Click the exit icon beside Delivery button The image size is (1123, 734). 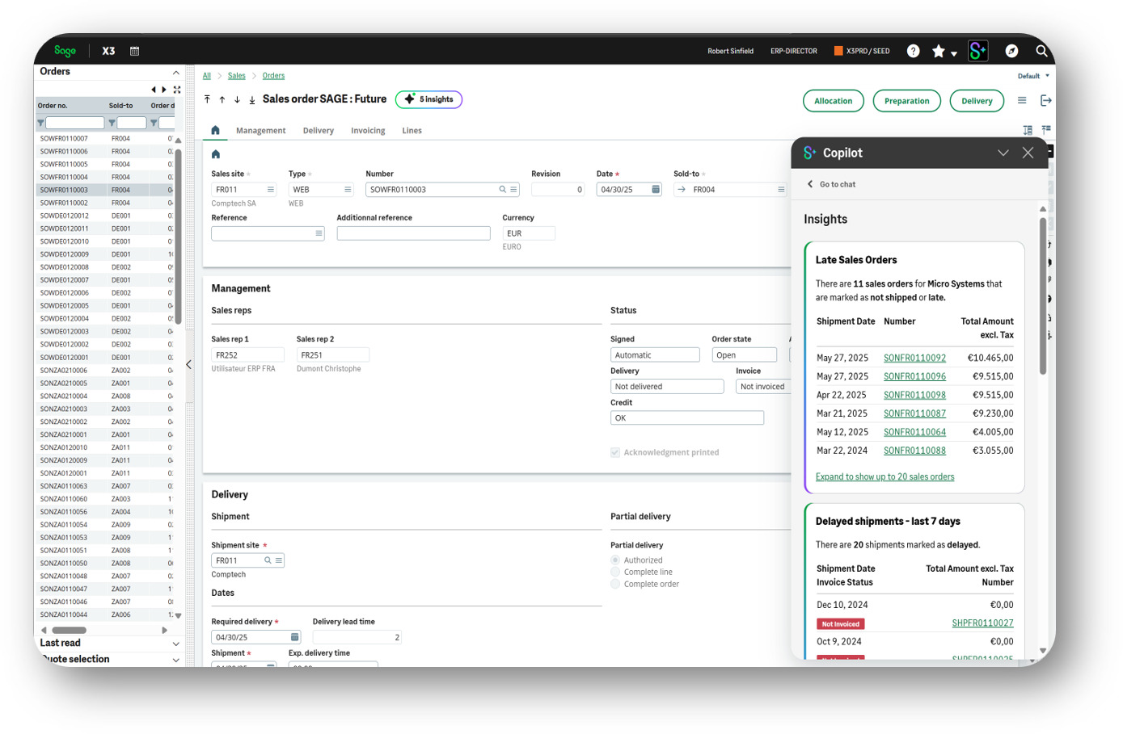pos(1045,100)
